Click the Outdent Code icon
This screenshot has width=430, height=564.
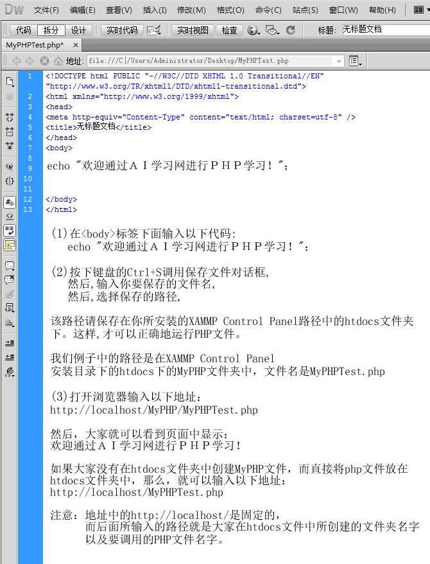pos(10,357)
